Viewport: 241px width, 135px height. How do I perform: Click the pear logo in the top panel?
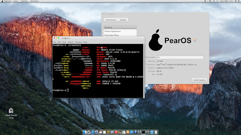(2, 1)
